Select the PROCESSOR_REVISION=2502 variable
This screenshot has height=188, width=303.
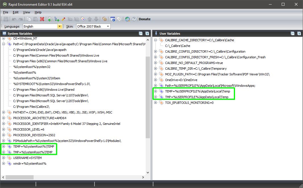coord(34,135)
